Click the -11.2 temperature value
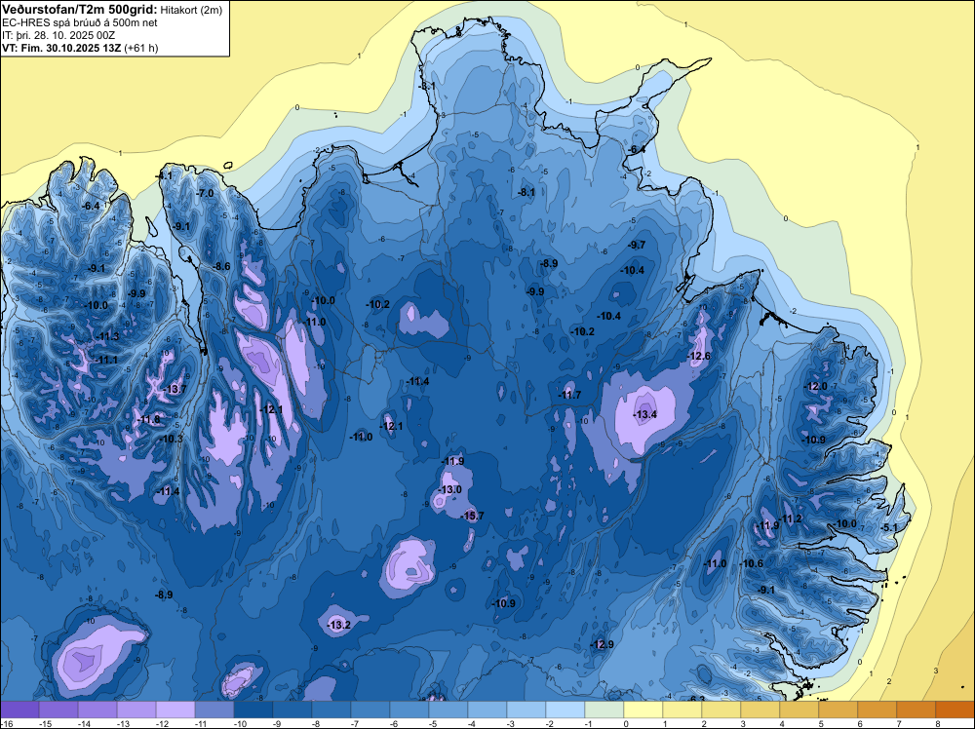Screen dimensions: 975x729 point(791,518)
